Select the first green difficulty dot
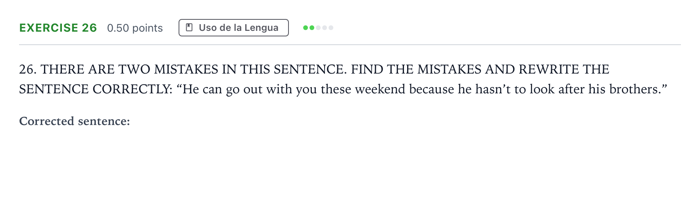Viewport: 700px width, 201px height. coord(306,28)
